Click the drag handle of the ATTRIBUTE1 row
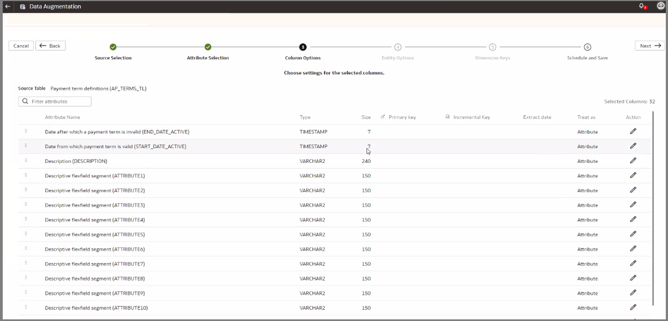668x321 pixels. 26,175
